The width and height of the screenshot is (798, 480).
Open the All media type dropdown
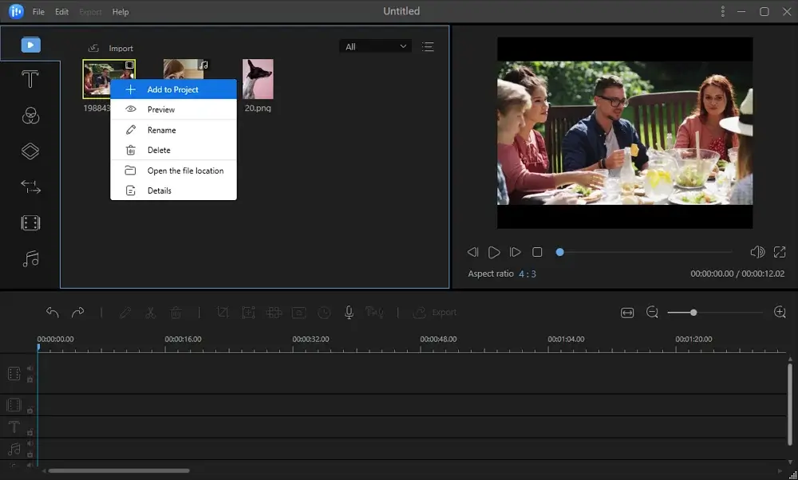[375, 46]
